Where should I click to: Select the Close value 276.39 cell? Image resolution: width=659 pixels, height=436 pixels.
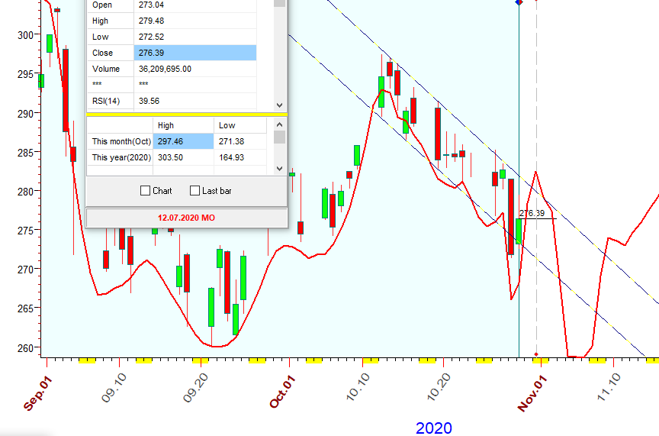click(x=195, y=53)
